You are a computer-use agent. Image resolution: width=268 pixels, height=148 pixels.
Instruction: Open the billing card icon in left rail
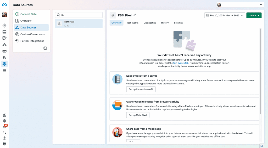pos(4,51)
